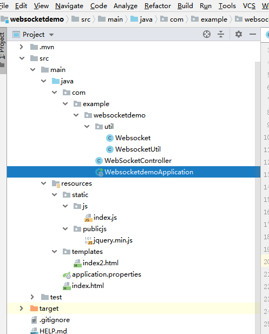Collapse the main folder
269x334 pixels.
coord(33,70)
